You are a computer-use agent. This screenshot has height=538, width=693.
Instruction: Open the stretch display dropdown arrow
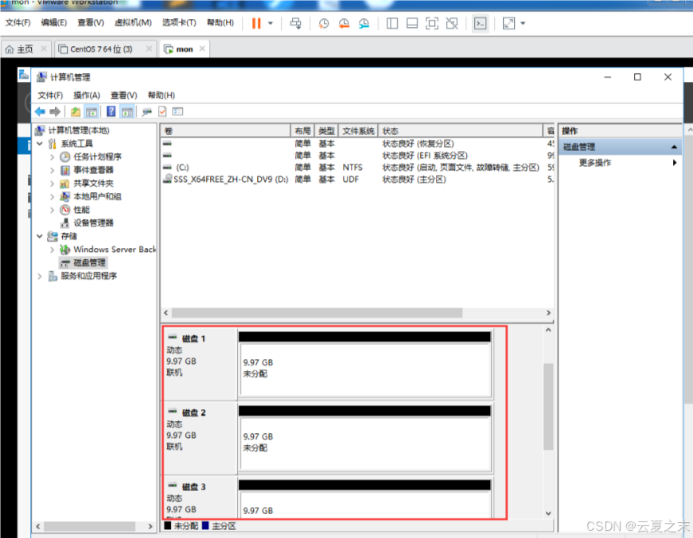point(523,23)
